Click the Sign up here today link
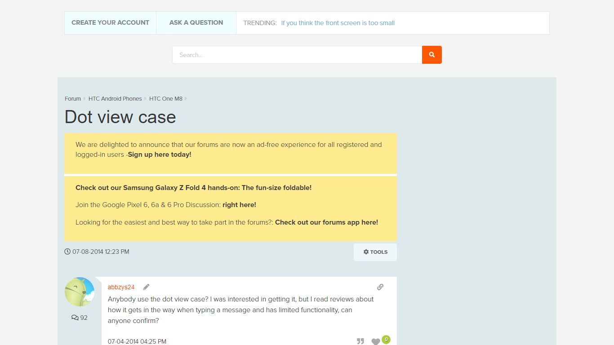Viewport: 614px width, 345px height. click(160, 155)
